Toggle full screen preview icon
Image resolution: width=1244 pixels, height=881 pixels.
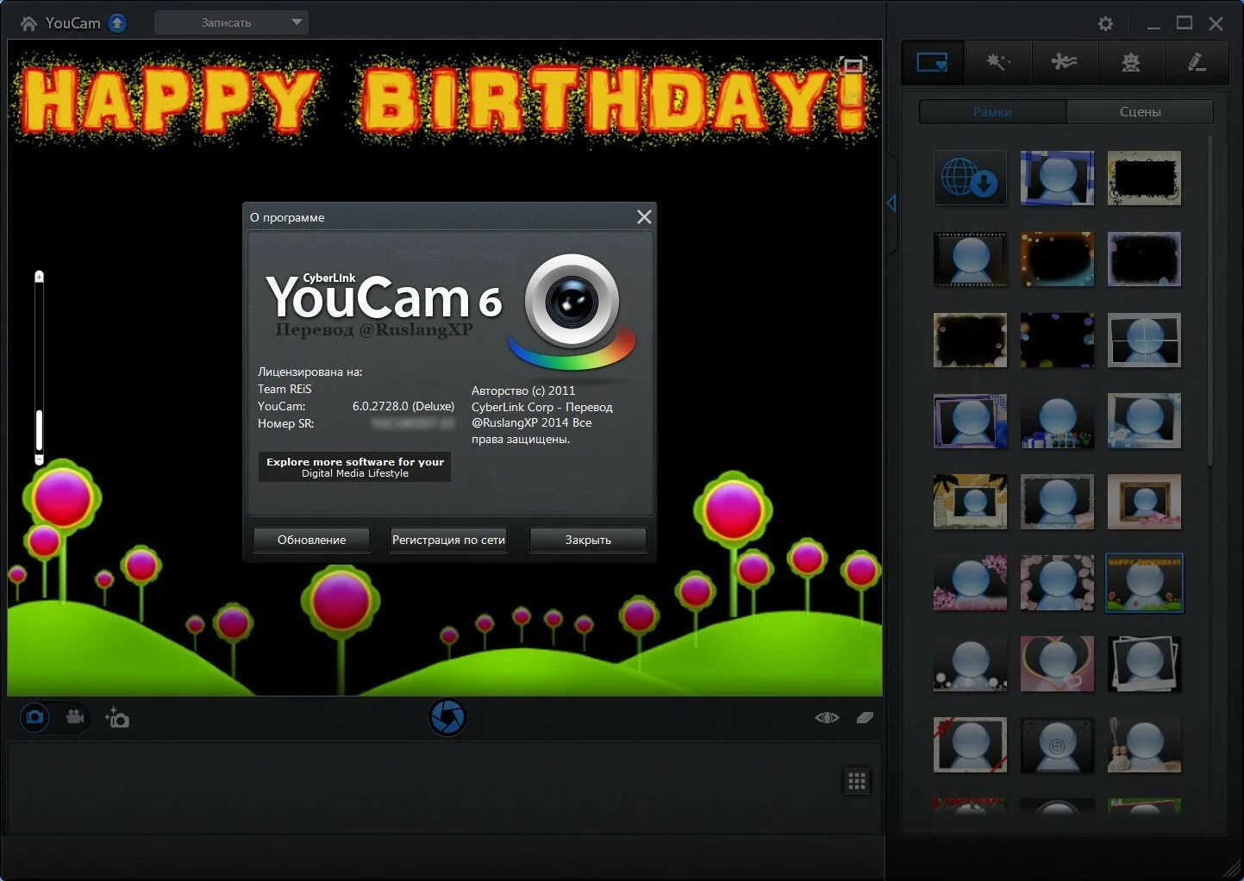[x=853, y=66]
